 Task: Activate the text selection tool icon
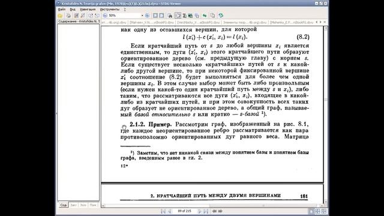pyautogui.click(x=184, y=16)
